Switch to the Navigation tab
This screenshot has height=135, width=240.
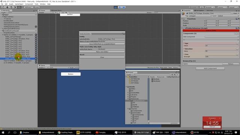click(x=199, y=10)
